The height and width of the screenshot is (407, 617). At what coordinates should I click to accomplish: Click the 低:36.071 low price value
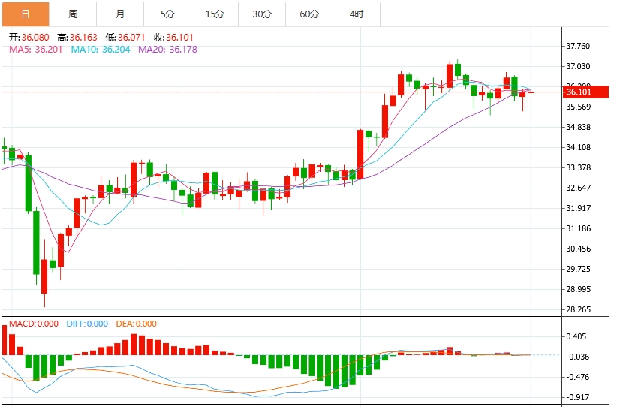tap(125, 38)
